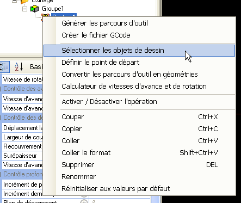This screenshot has width=241, height=203.
Task: Click the machining operation icon under Groupe1
Action: tap(45, 16)
